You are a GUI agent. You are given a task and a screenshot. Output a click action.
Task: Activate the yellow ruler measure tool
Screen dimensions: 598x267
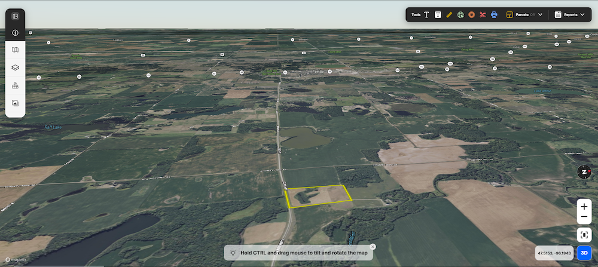coord(449,14)
